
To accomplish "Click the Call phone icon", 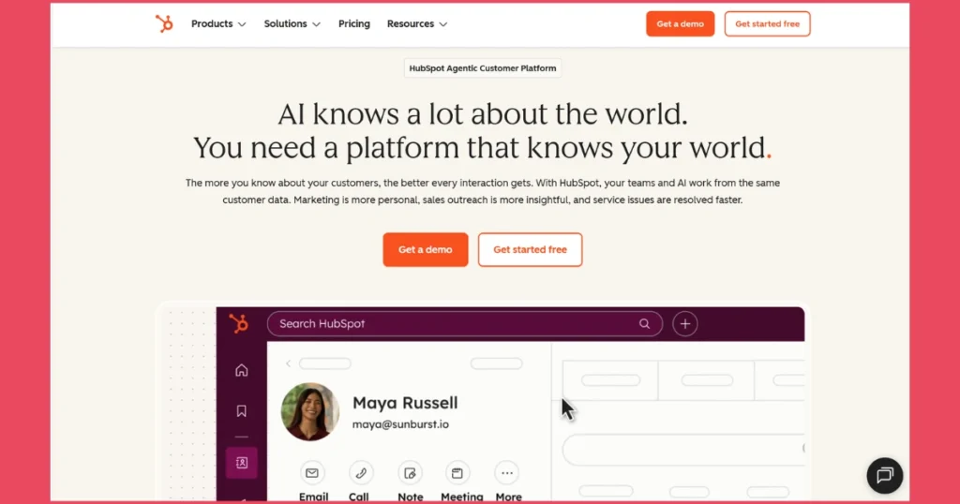I will click(361, 473).
